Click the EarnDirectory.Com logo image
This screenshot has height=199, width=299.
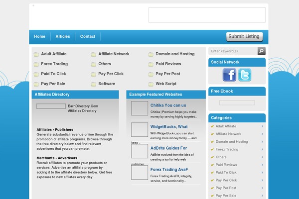click(x=51, y=106)
